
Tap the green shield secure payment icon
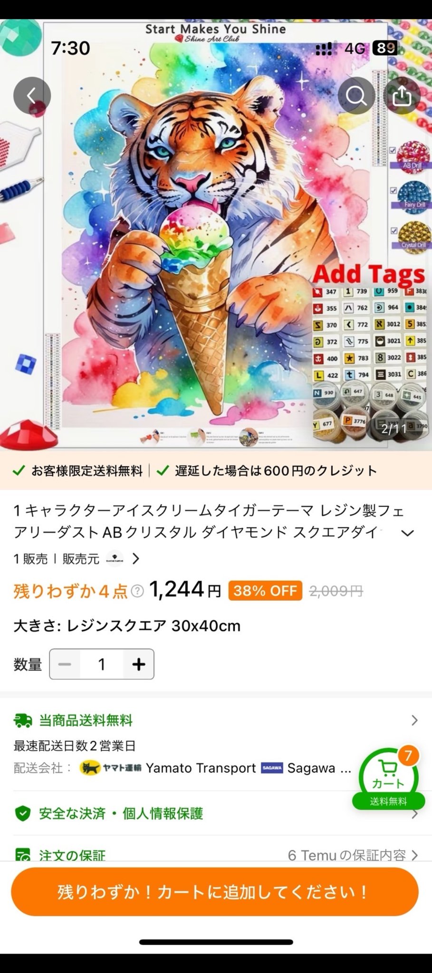tap(23, 813)
